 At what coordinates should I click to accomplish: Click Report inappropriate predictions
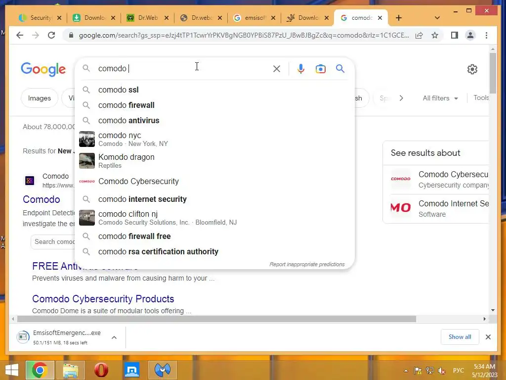(x=307, y=264)
